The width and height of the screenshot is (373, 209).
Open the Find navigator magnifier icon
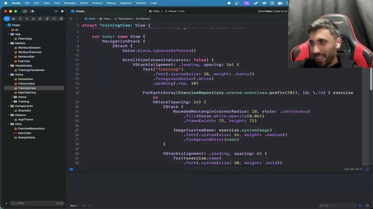point(27,19)
